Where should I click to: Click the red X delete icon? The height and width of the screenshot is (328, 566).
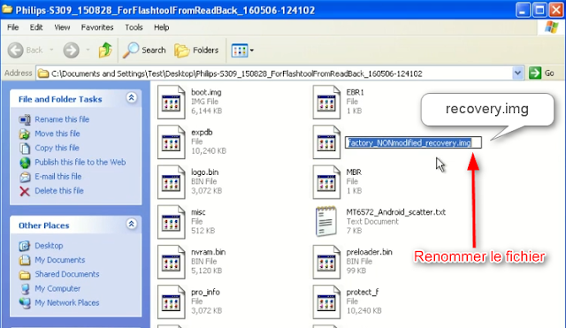pos(25,191)
